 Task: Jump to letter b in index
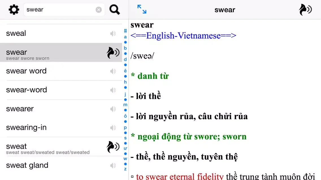(x=125, y=48)
